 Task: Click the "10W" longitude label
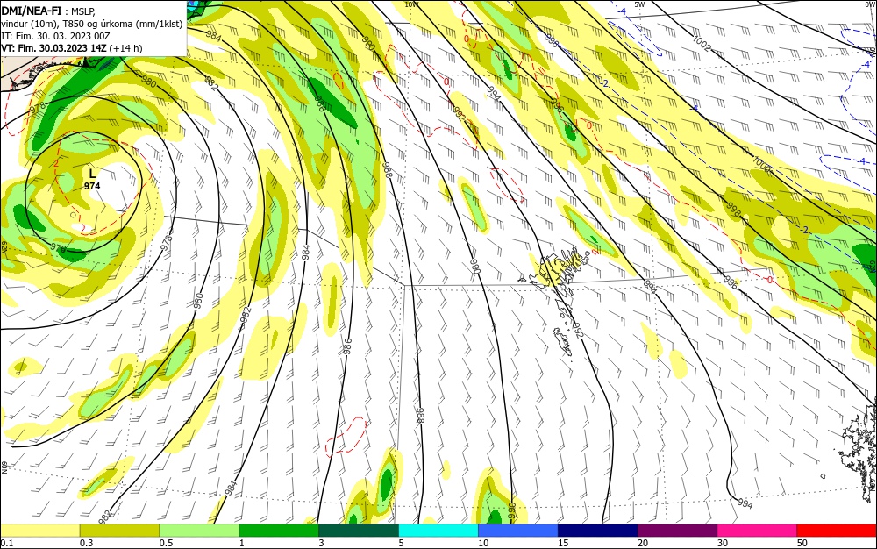pyautogui.click(x=411, y=4)
